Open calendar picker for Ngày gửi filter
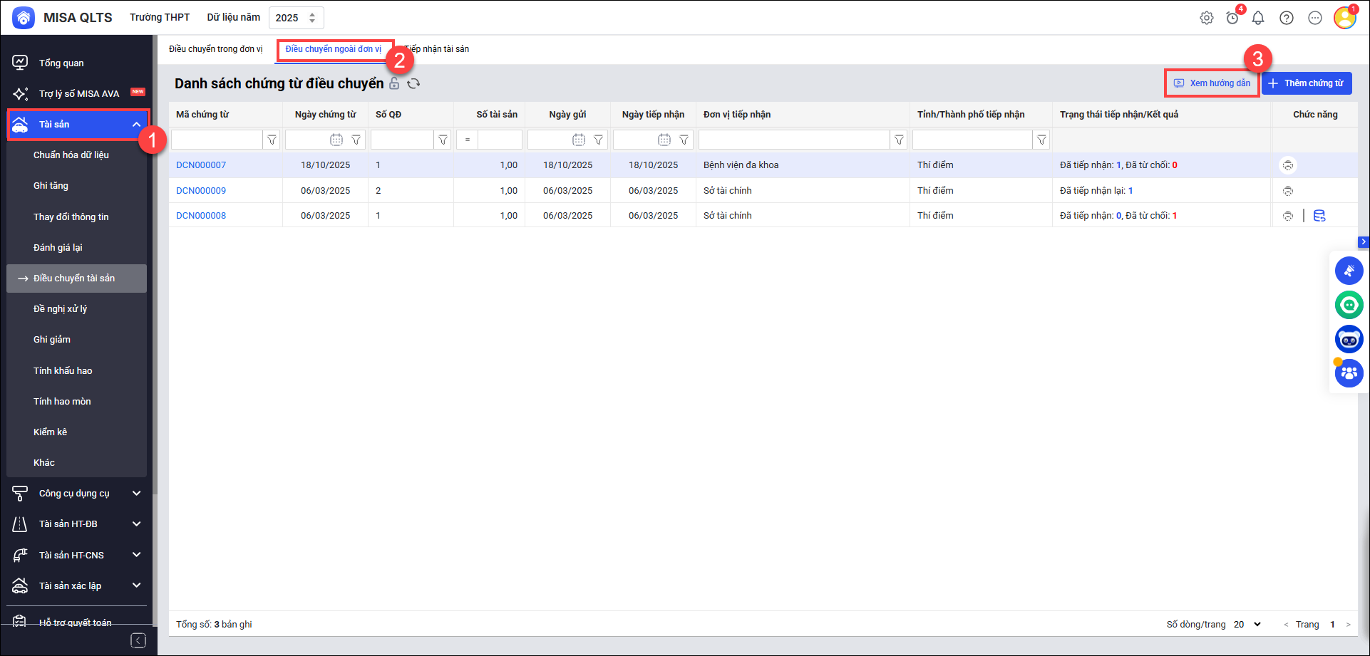 [x=579, y=140]
